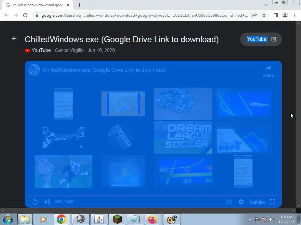Open the Chrome profile avatar
This screenshot has width=301, height=225.
[285, 15]
